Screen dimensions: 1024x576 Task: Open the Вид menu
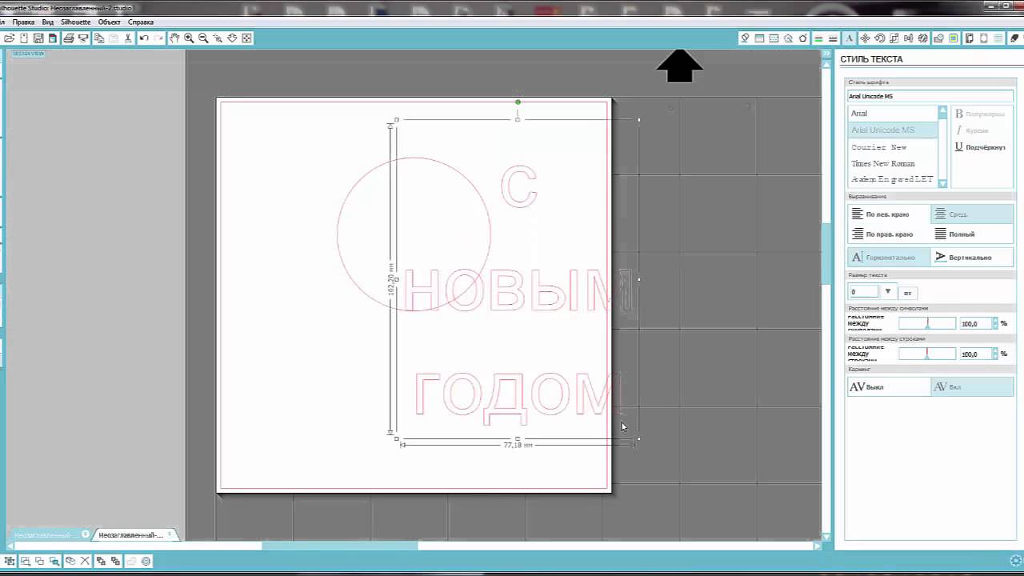tap(48, 22)
